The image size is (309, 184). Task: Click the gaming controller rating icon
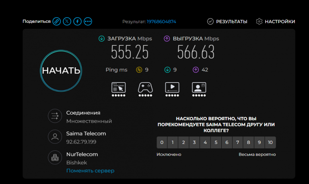tap(145, 87)
